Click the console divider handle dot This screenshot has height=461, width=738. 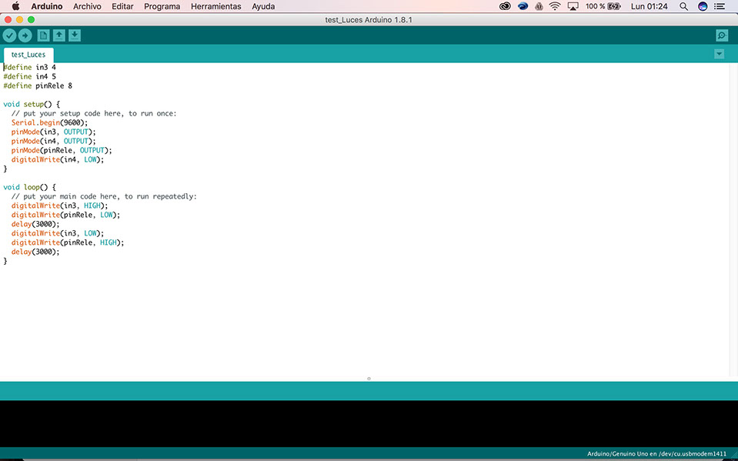click(x=369, y=379)
